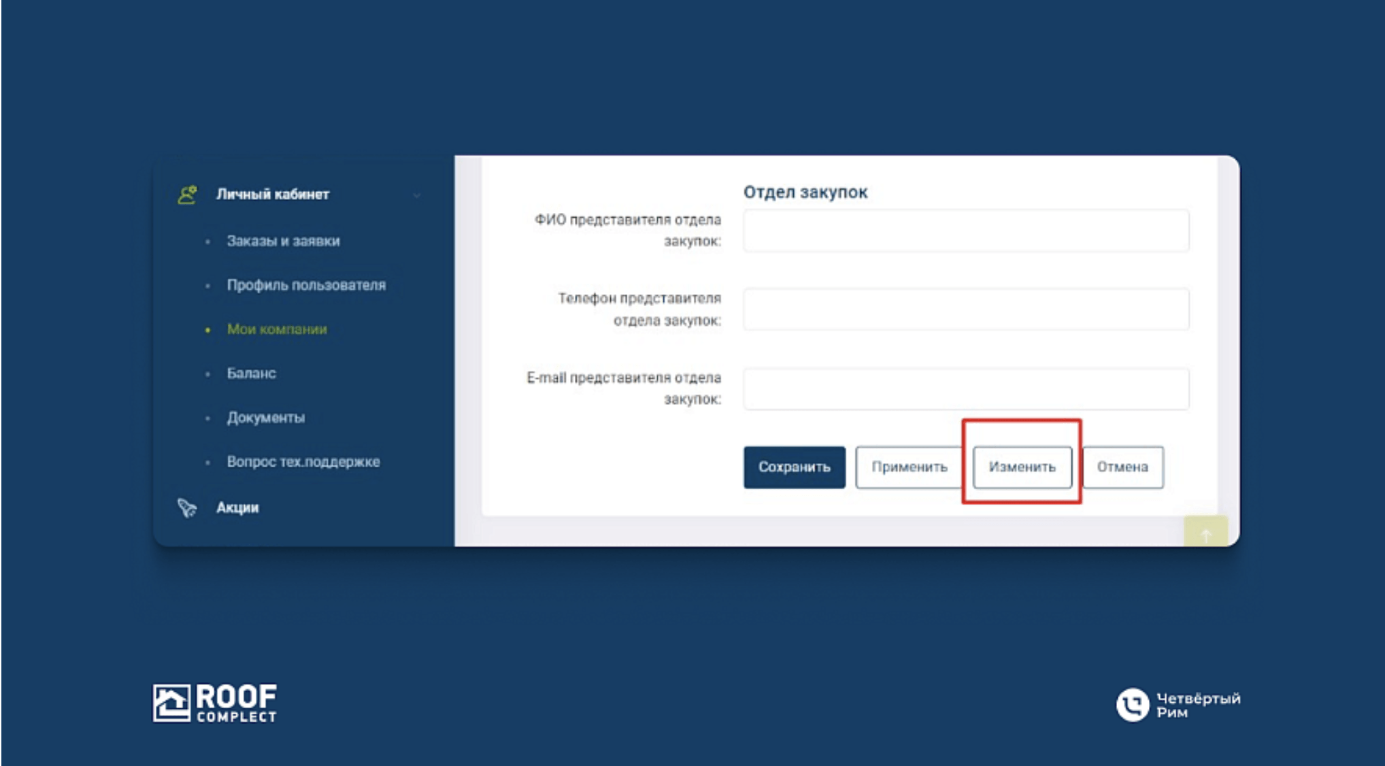Open Заказы и заявки menu item

tap(283, 241)
